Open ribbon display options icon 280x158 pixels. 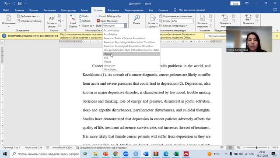pyautogui.click(x=247, y=4)
